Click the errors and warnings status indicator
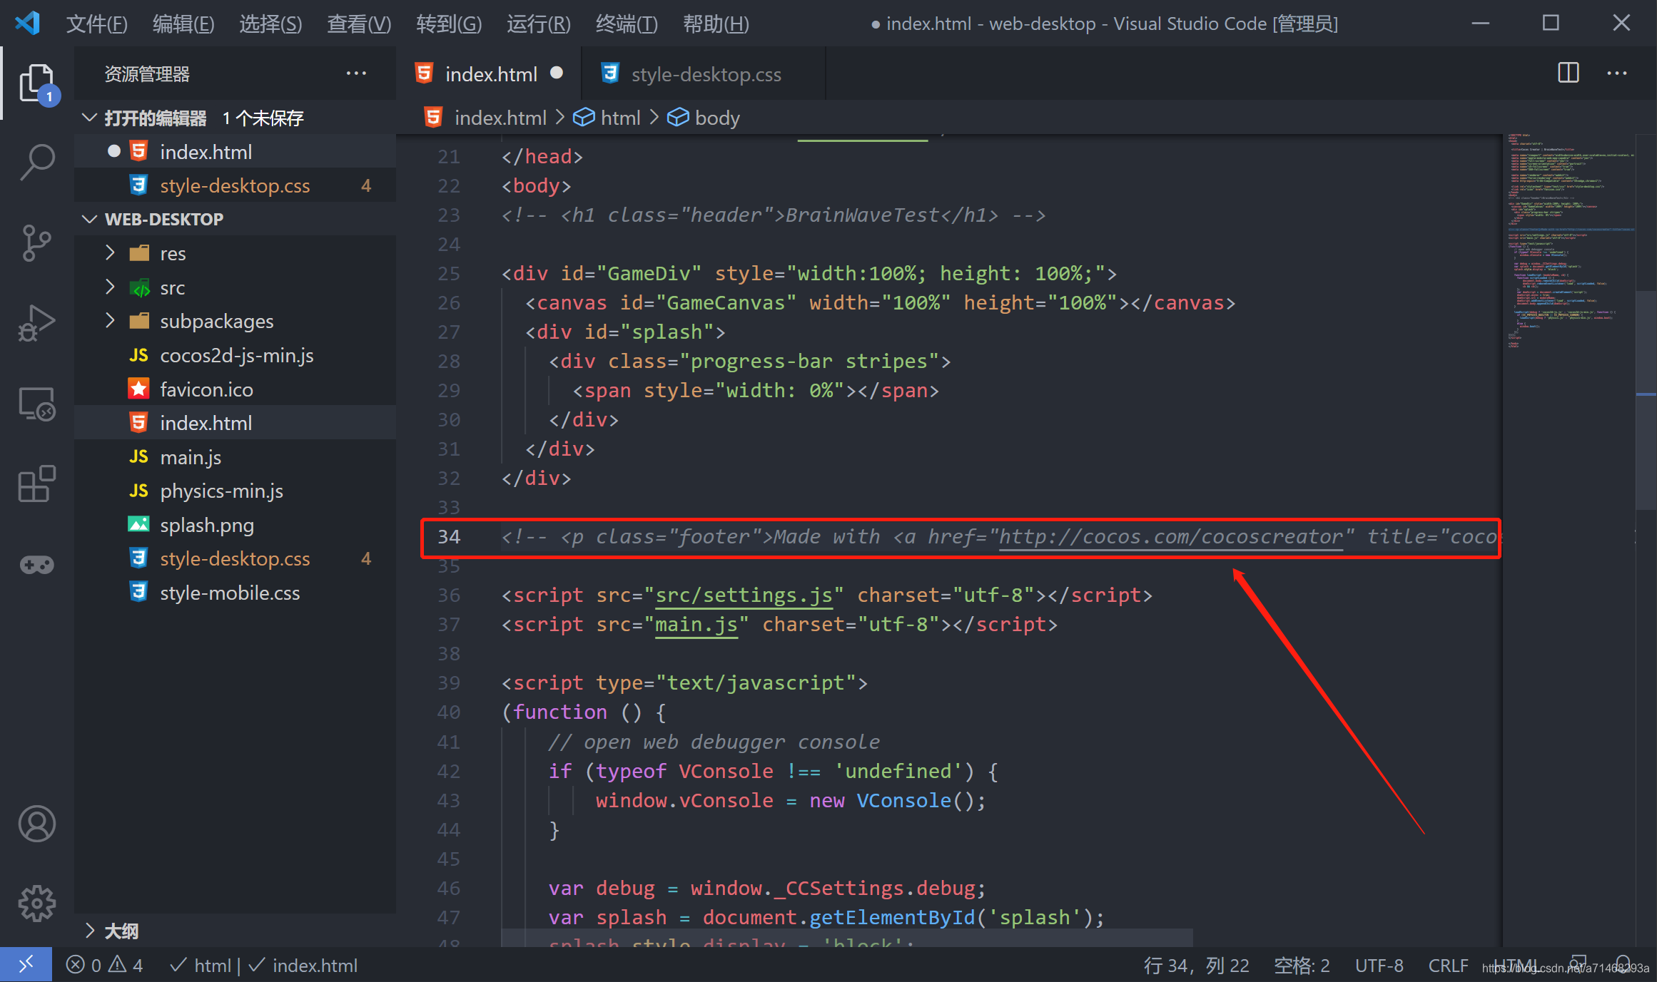The image size is (1657, 982). tap(104, 966)
